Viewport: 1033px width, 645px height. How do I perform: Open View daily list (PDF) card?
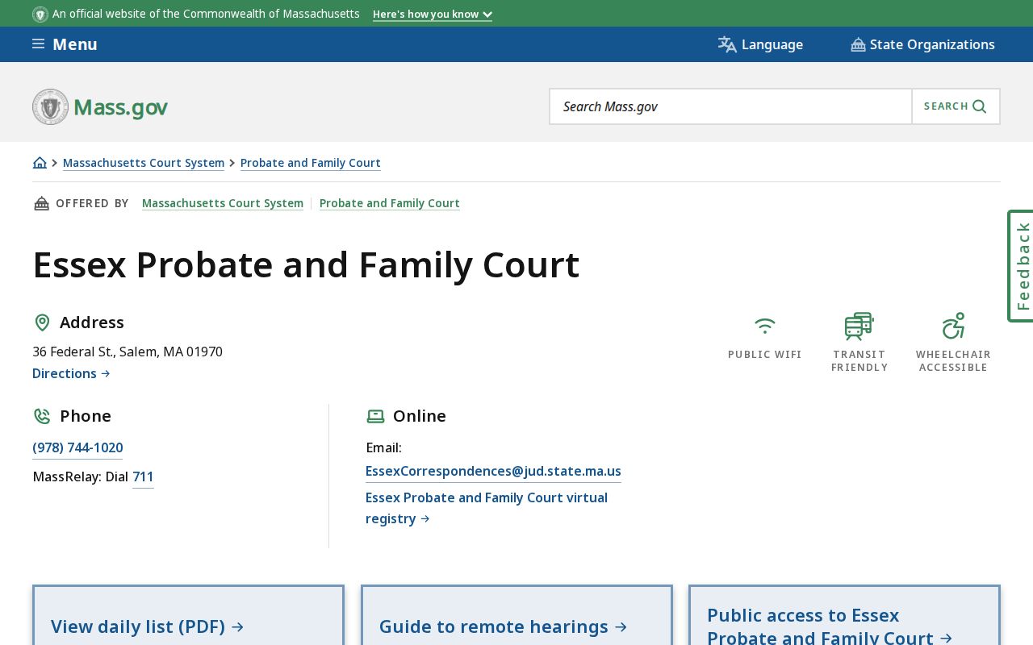click(x=188, y=615)
